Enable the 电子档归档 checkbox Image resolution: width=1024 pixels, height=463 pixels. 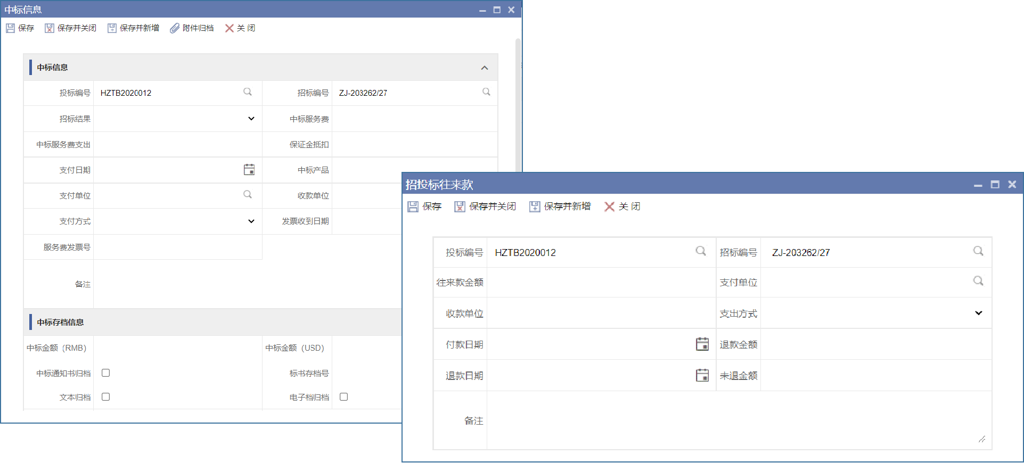[344, 397]
